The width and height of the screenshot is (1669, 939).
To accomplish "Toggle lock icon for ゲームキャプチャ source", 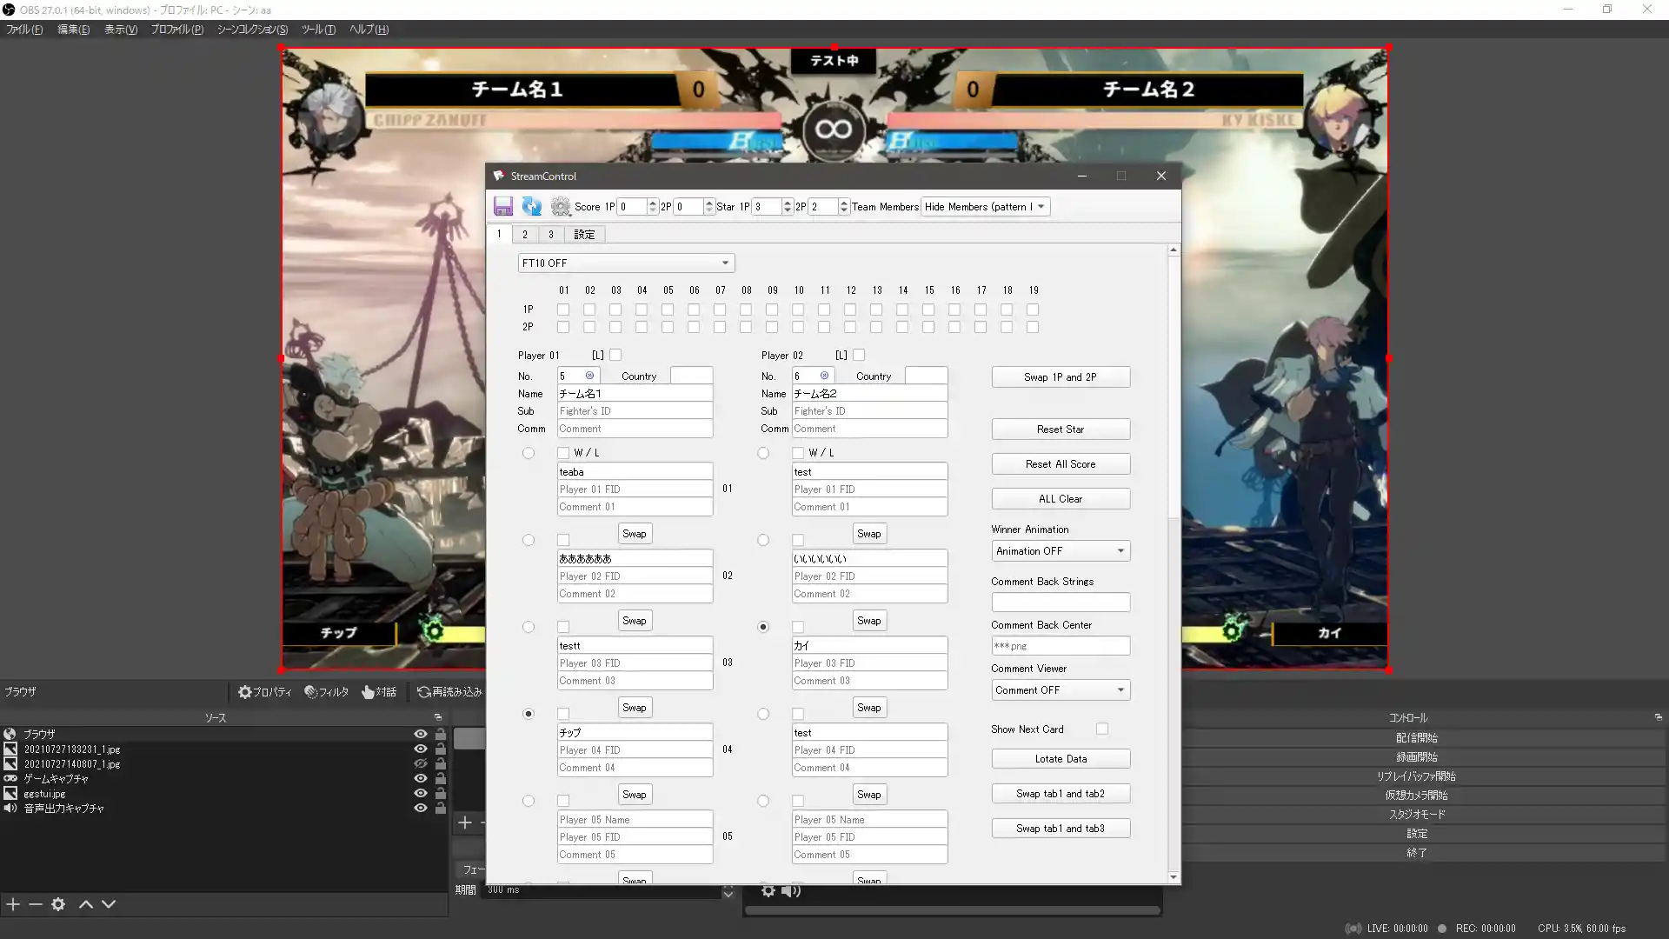I will click(441, 778).
